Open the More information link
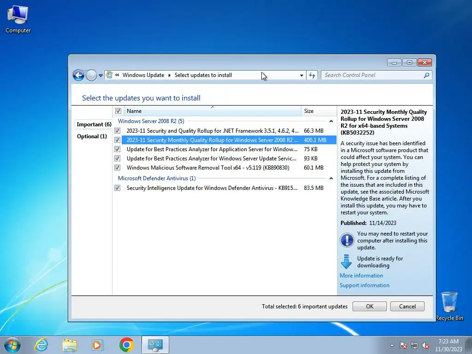472x354 pixels. coord(361,276)
